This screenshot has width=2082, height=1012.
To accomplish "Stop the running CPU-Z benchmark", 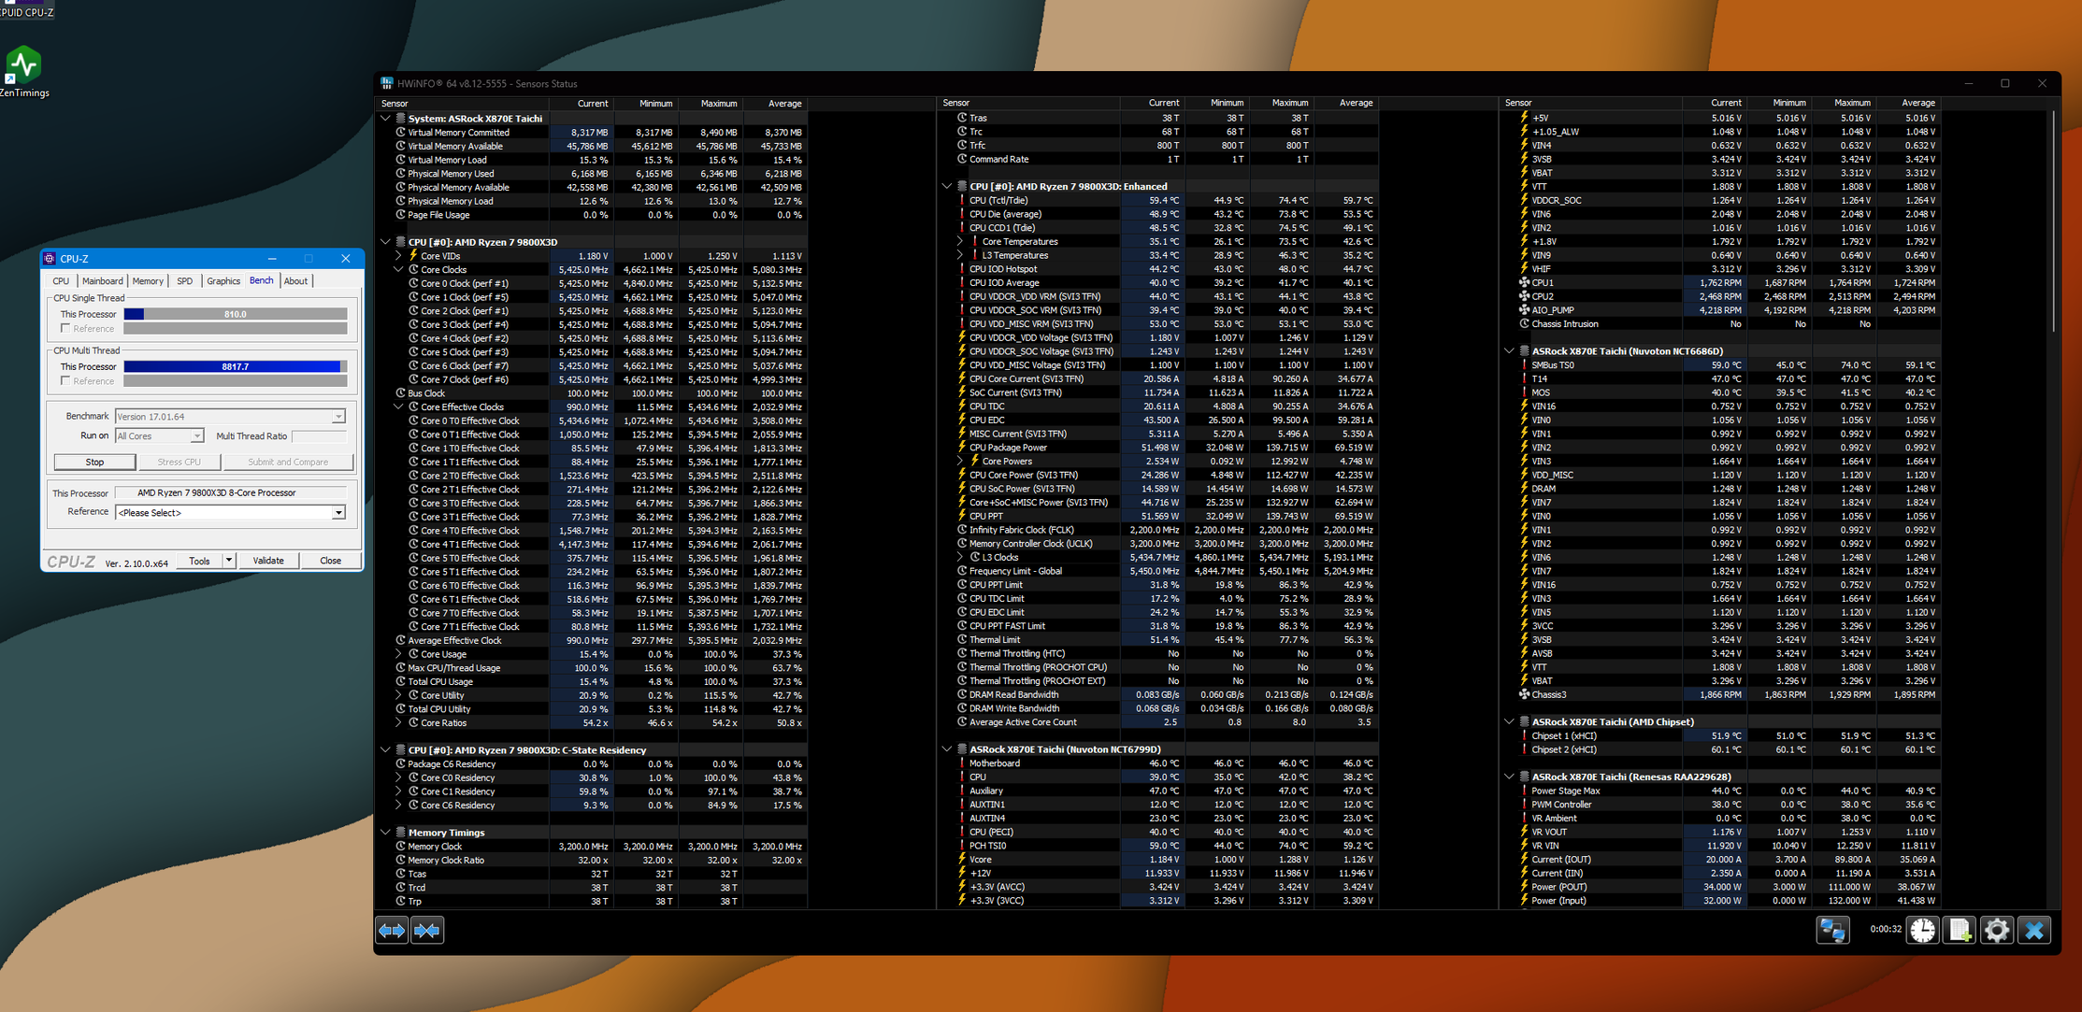I will (x=94, y=463).
